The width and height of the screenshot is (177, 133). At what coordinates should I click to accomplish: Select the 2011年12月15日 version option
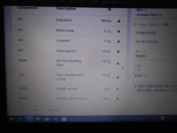146,42
